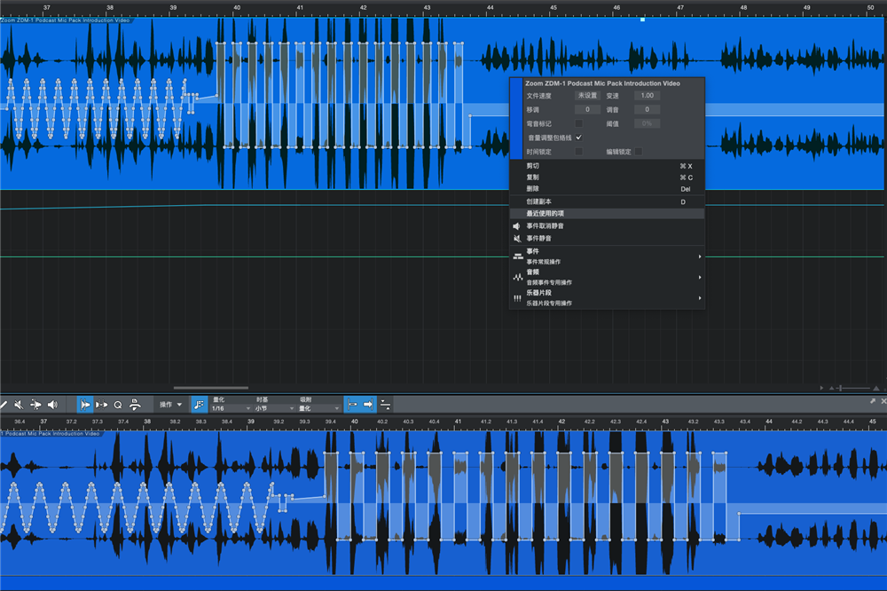
Task: Expand the 事件 常规操作 submenu
Action: click(x=607, y=256)
